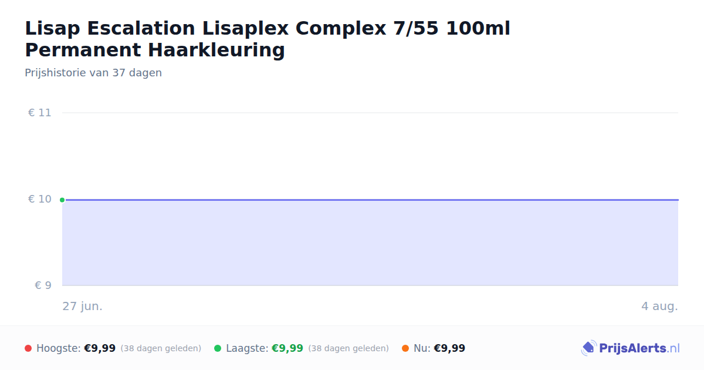This screenshot has width=704, height=370.
Task: Click the blue price history line
Action: [x=371, y=200]
